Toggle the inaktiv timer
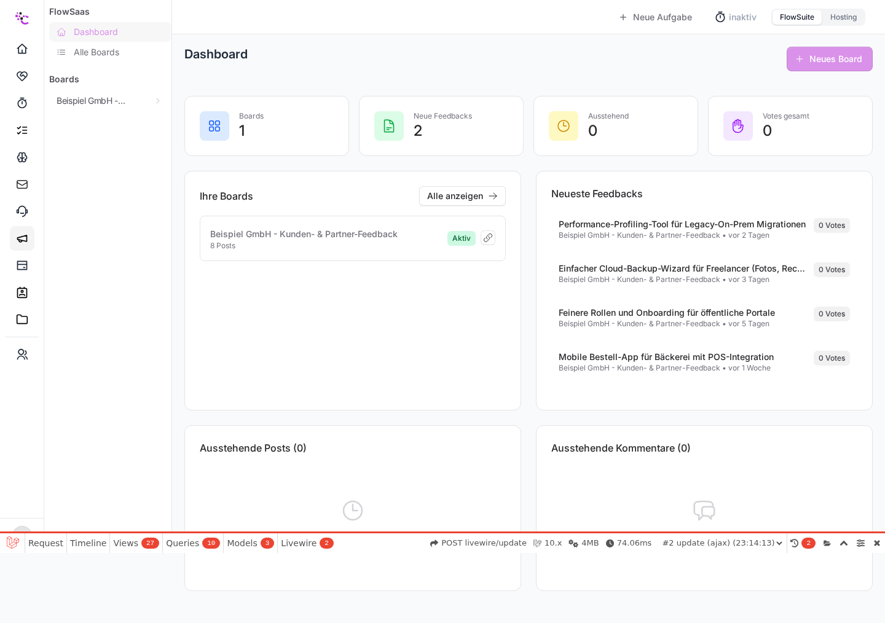This screenshot has width=885, height=623. (x=736, y=17)
